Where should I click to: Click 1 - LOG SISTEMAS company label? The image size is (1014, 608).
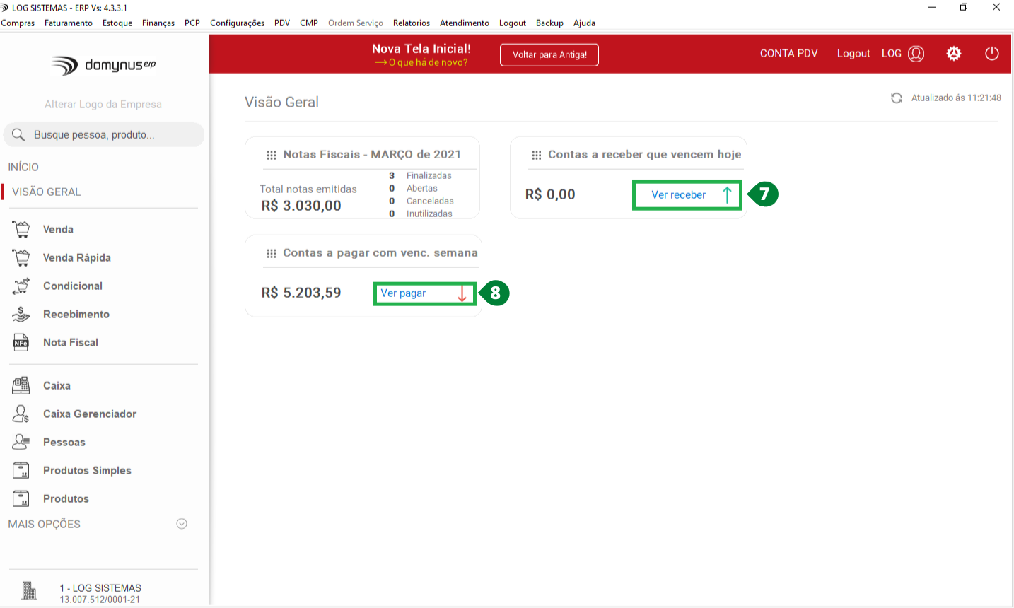click(x=100, y=587)
